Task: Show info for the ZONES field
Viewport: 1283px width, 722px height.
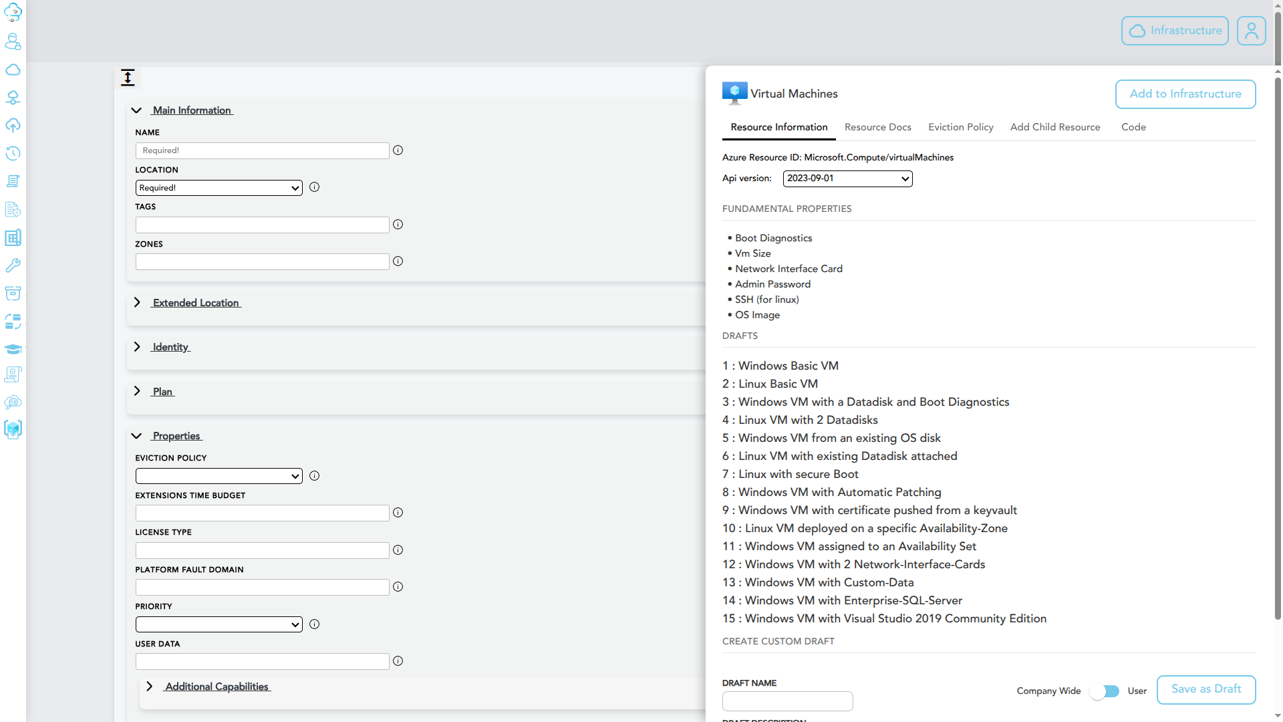Action: [x=398, y=261]
